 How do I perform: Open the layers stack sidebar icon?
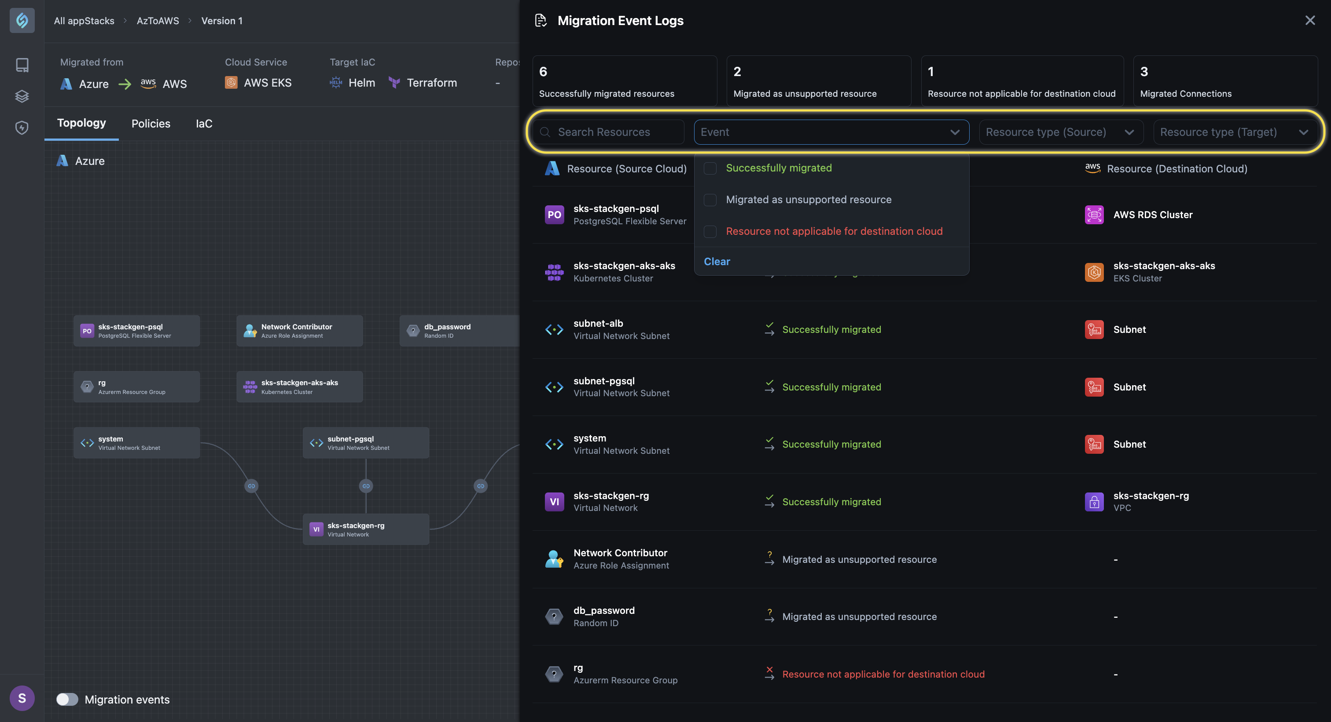click(x=22, y=96)
